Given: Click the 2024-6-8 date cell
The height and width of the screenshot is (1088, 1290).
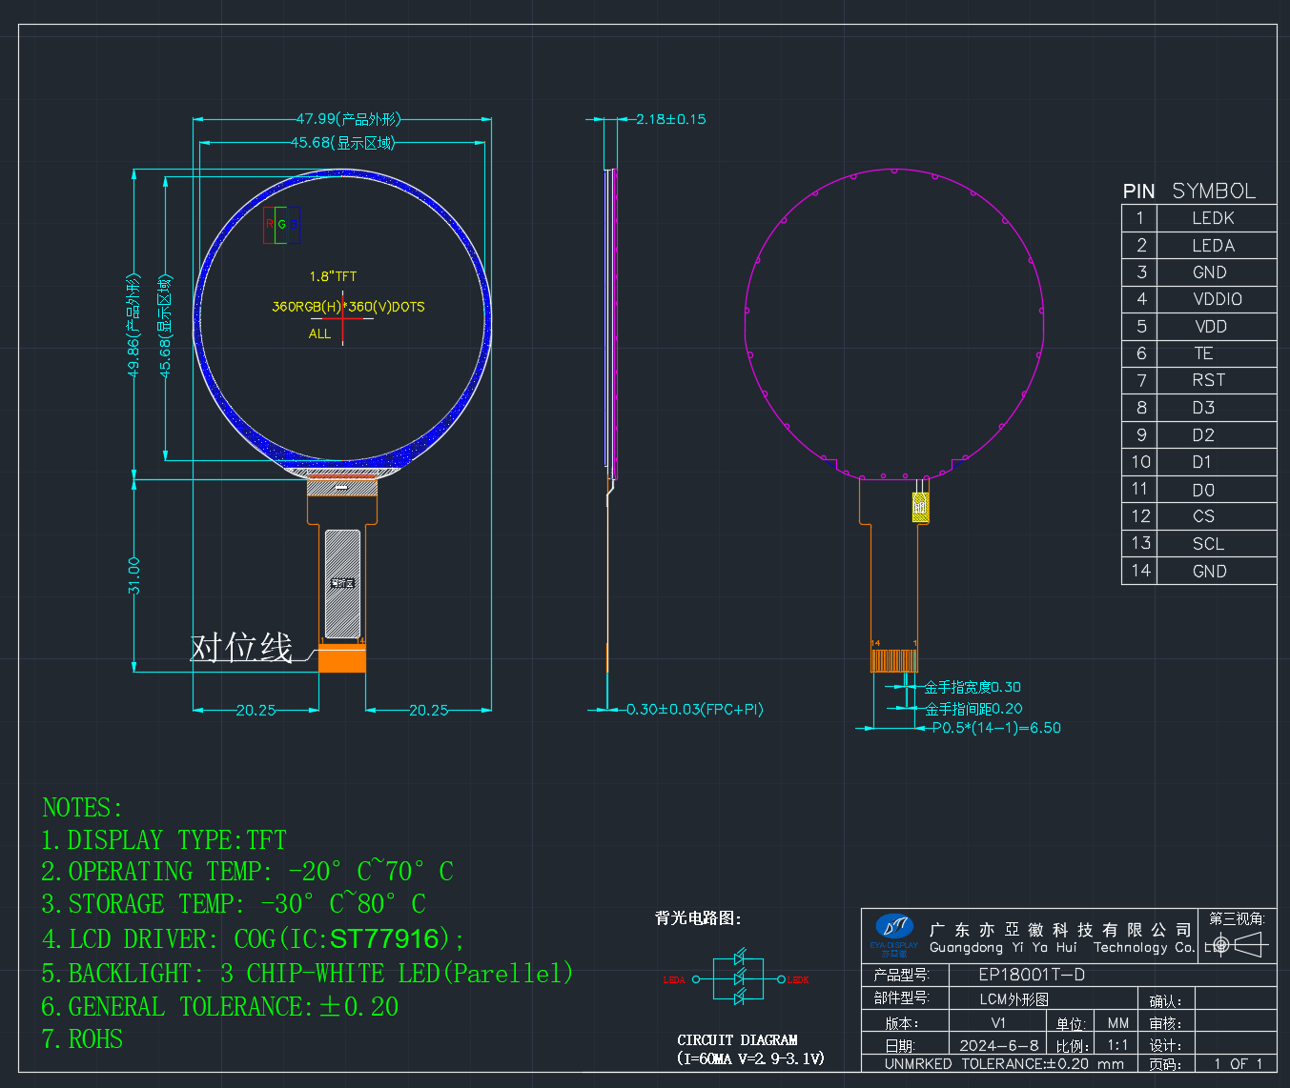Looking at the screenshot, I should (x=998, y=1045).
